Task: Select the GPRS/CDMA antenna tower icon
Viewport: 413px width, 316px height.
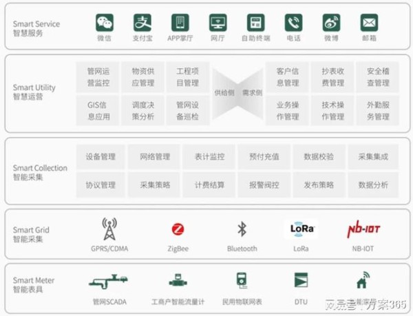Action: pos(109,229)
